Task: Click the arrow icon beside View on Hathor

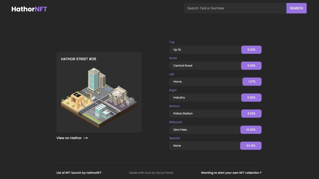Action: (86, 138)
